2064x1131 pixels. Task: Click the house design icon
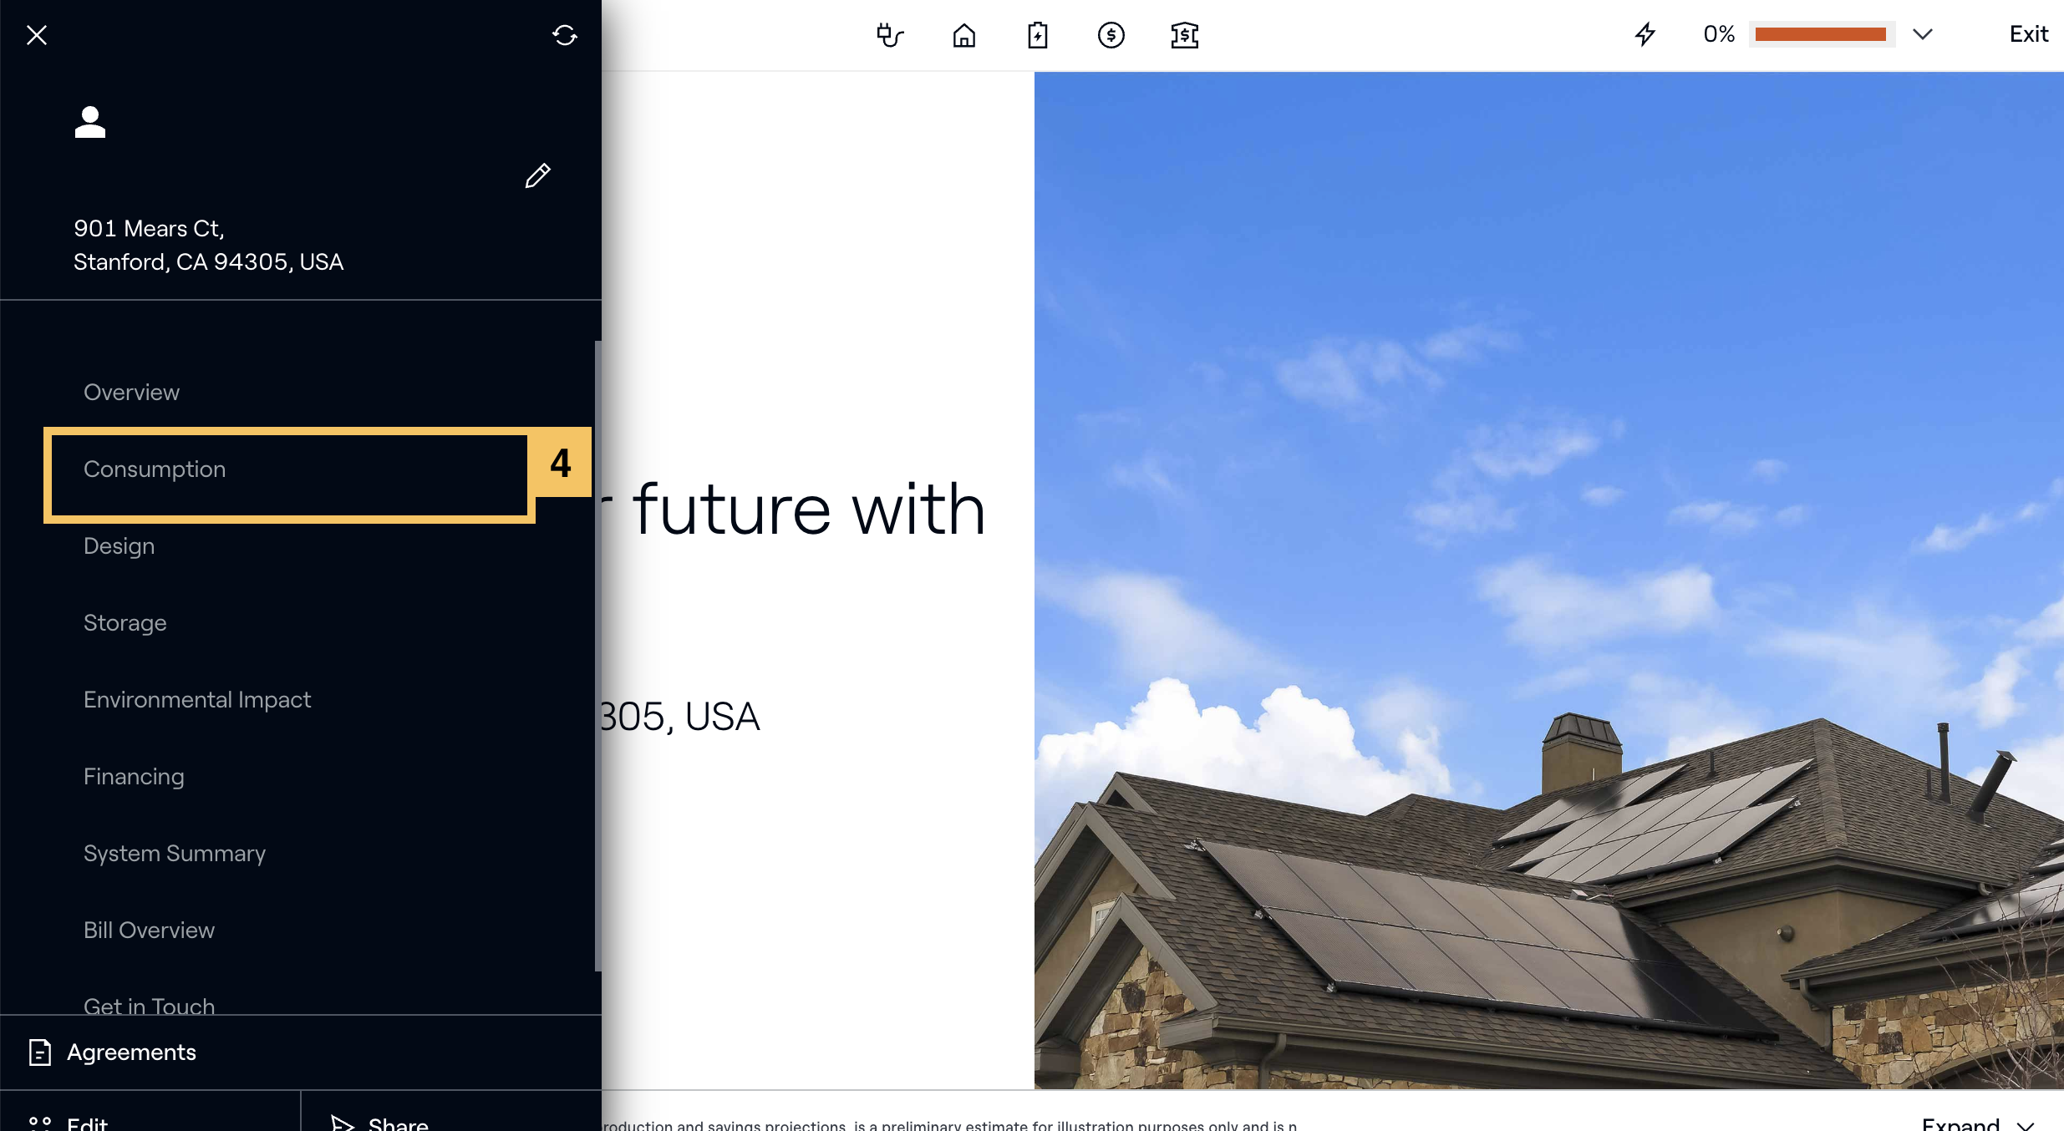tap(963, 35)
